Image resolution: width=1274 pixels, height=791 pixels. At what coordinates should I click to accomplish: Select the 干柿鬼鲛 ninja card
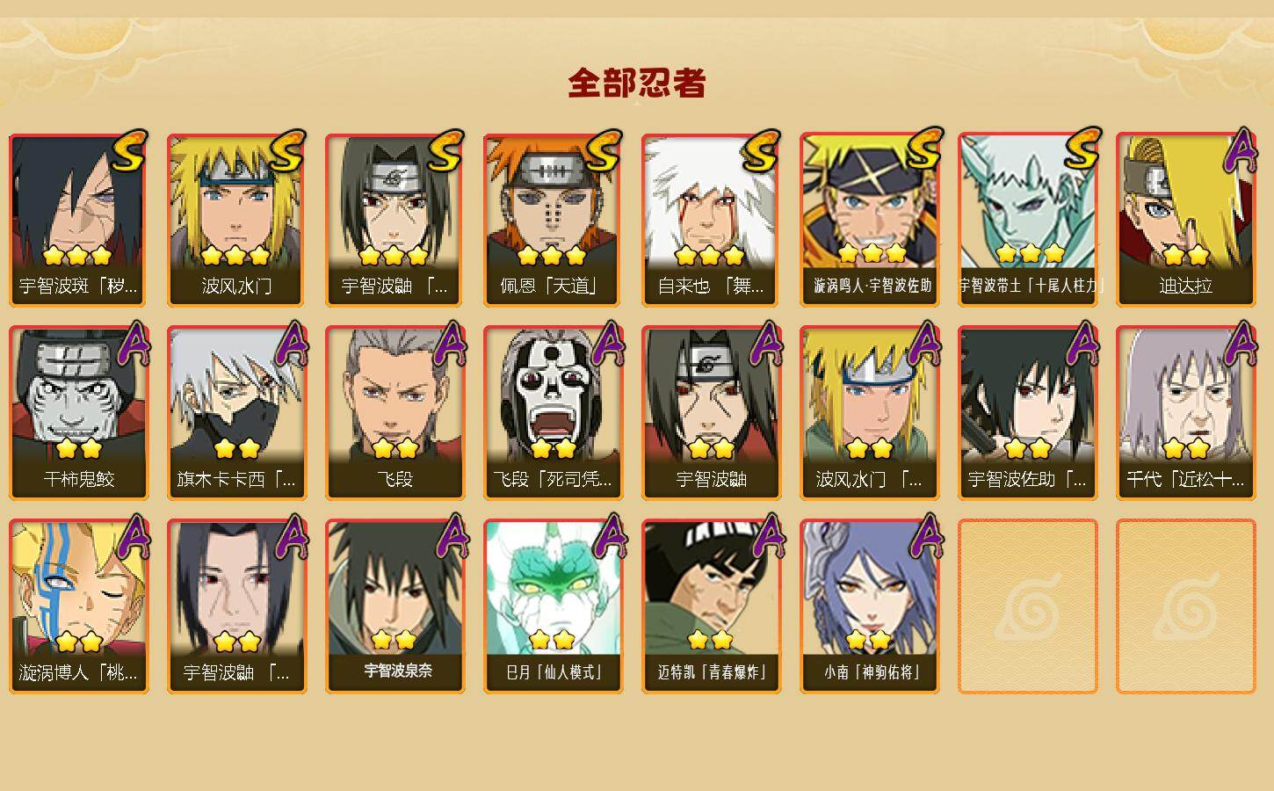tap(78, 413)
